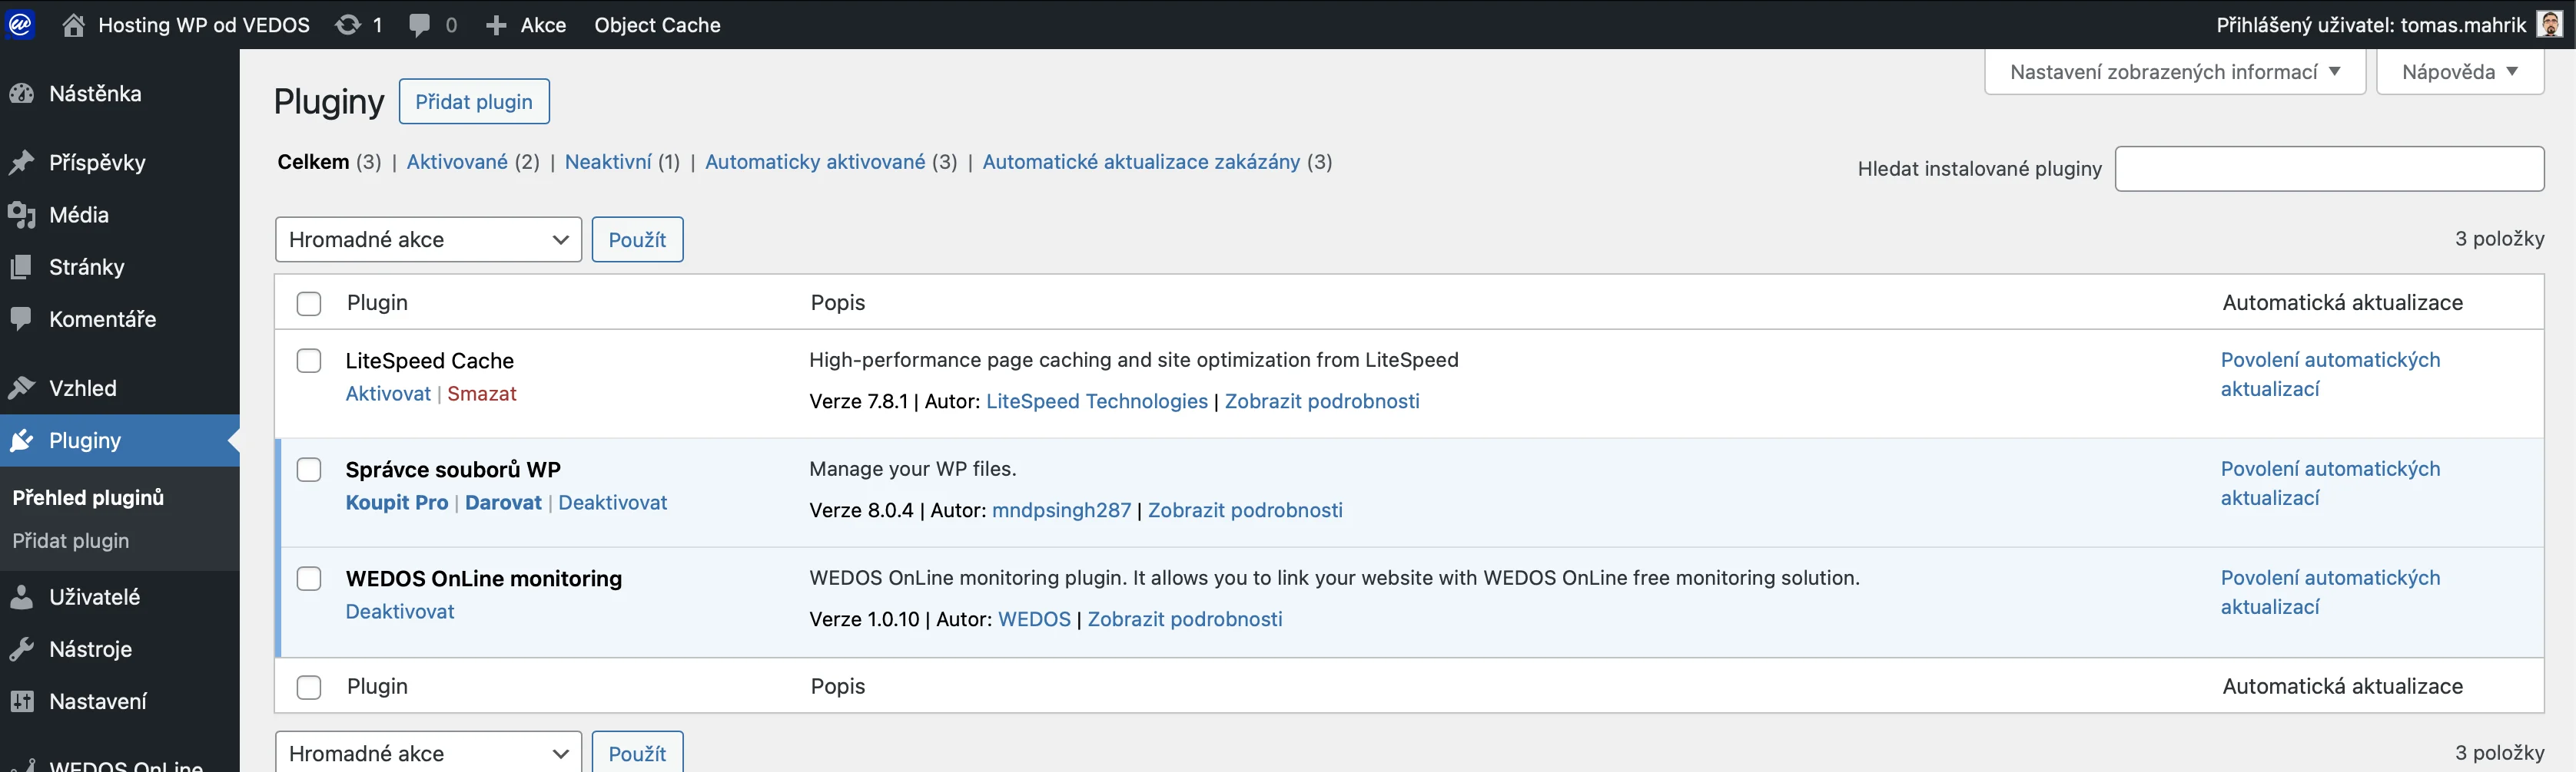Open the top Hromadné akce dropdown
Screen dimensions: 2576x772
tap(428, 239)
